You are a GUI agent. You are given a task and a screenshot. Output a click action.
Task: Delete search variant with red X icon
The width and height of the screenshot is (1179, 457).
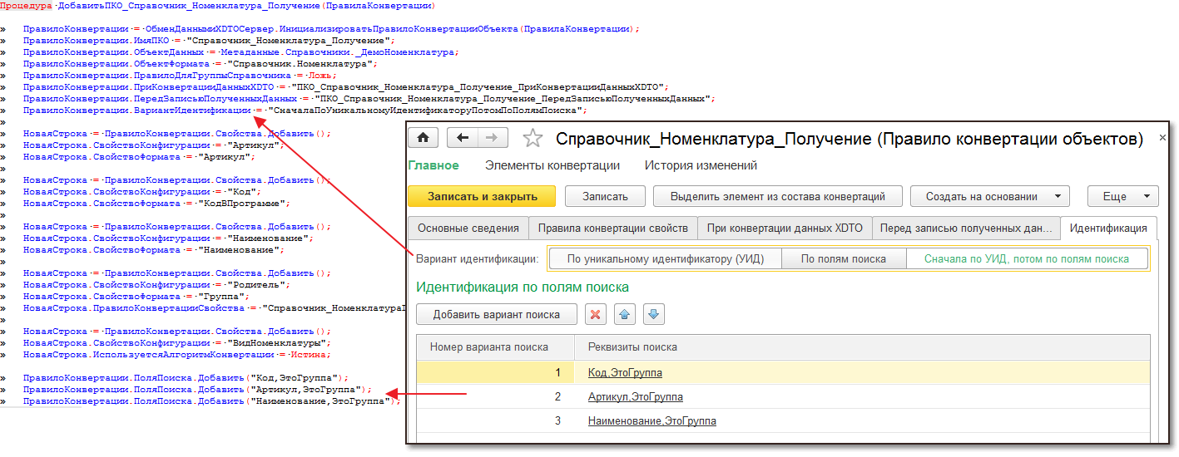596,314
